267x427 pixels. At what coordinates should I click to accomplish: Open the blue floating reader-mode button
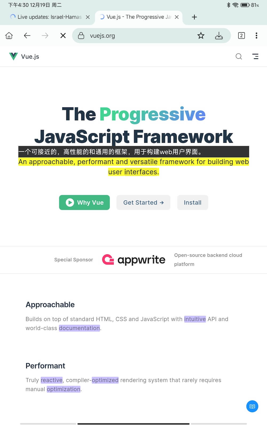[x=252, y=406]
